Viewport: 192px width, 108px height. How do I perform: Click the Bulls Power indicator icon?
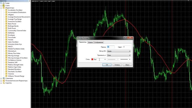point(6,28)
